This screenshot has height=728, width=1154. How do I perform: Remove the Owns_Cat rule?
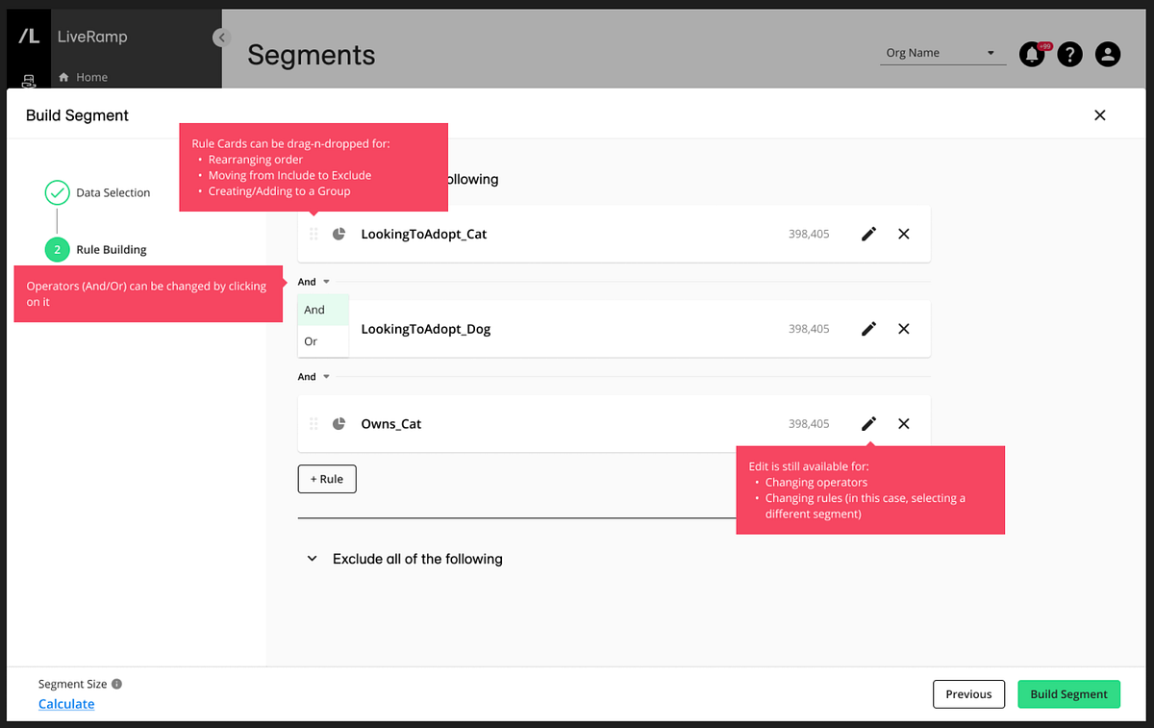(904, 423)
